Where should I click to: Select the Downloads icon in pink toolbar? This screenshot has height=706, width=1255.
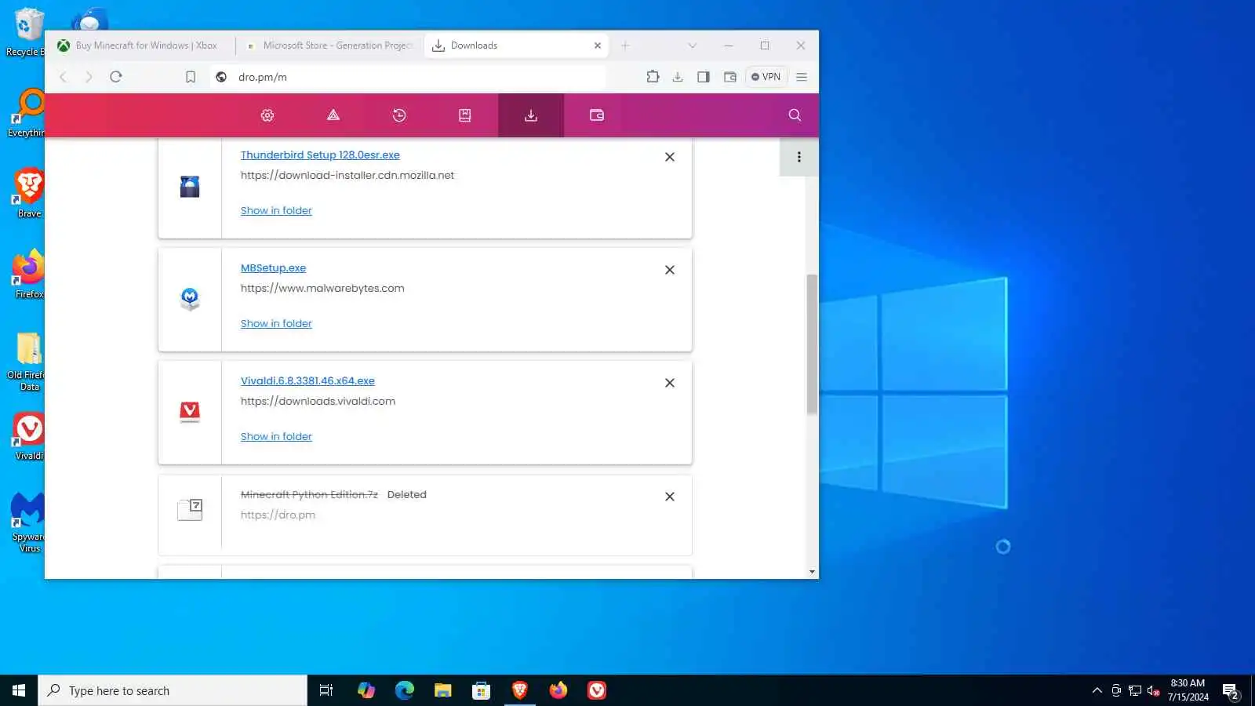pyautogui.click(x=531, y=115)
